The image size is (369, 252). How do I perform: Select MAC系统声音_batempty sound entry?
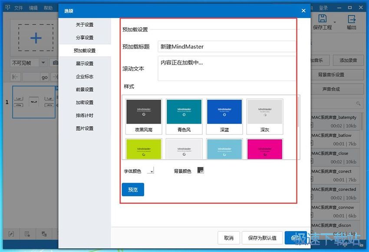335,121
